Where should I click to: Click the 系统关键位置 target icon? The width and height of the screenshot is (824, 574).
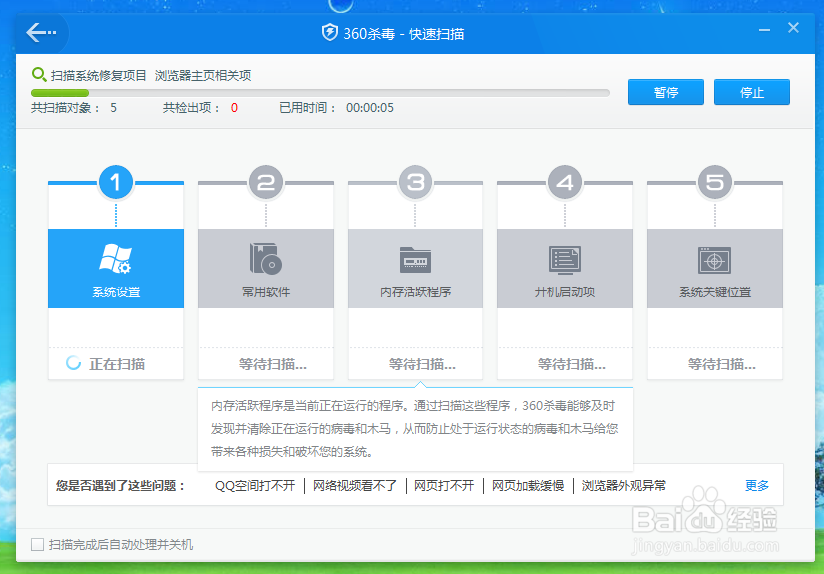point(715,260)
